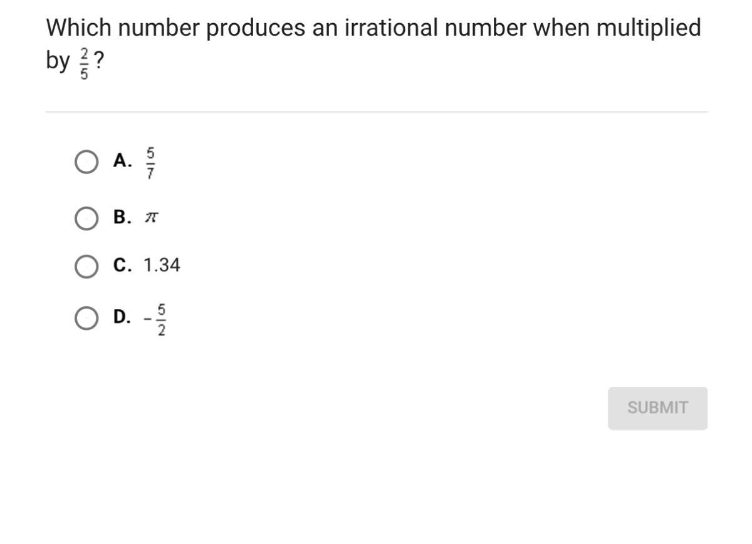Click the 5/7 fraction answer

(150, 162)
